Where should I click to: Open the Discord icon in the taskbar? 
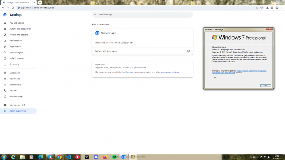96,157
